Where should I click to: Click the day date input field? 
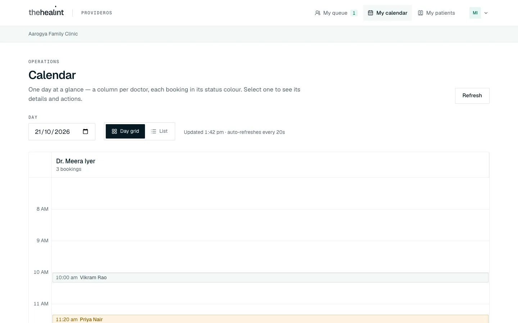click(62, 132)
